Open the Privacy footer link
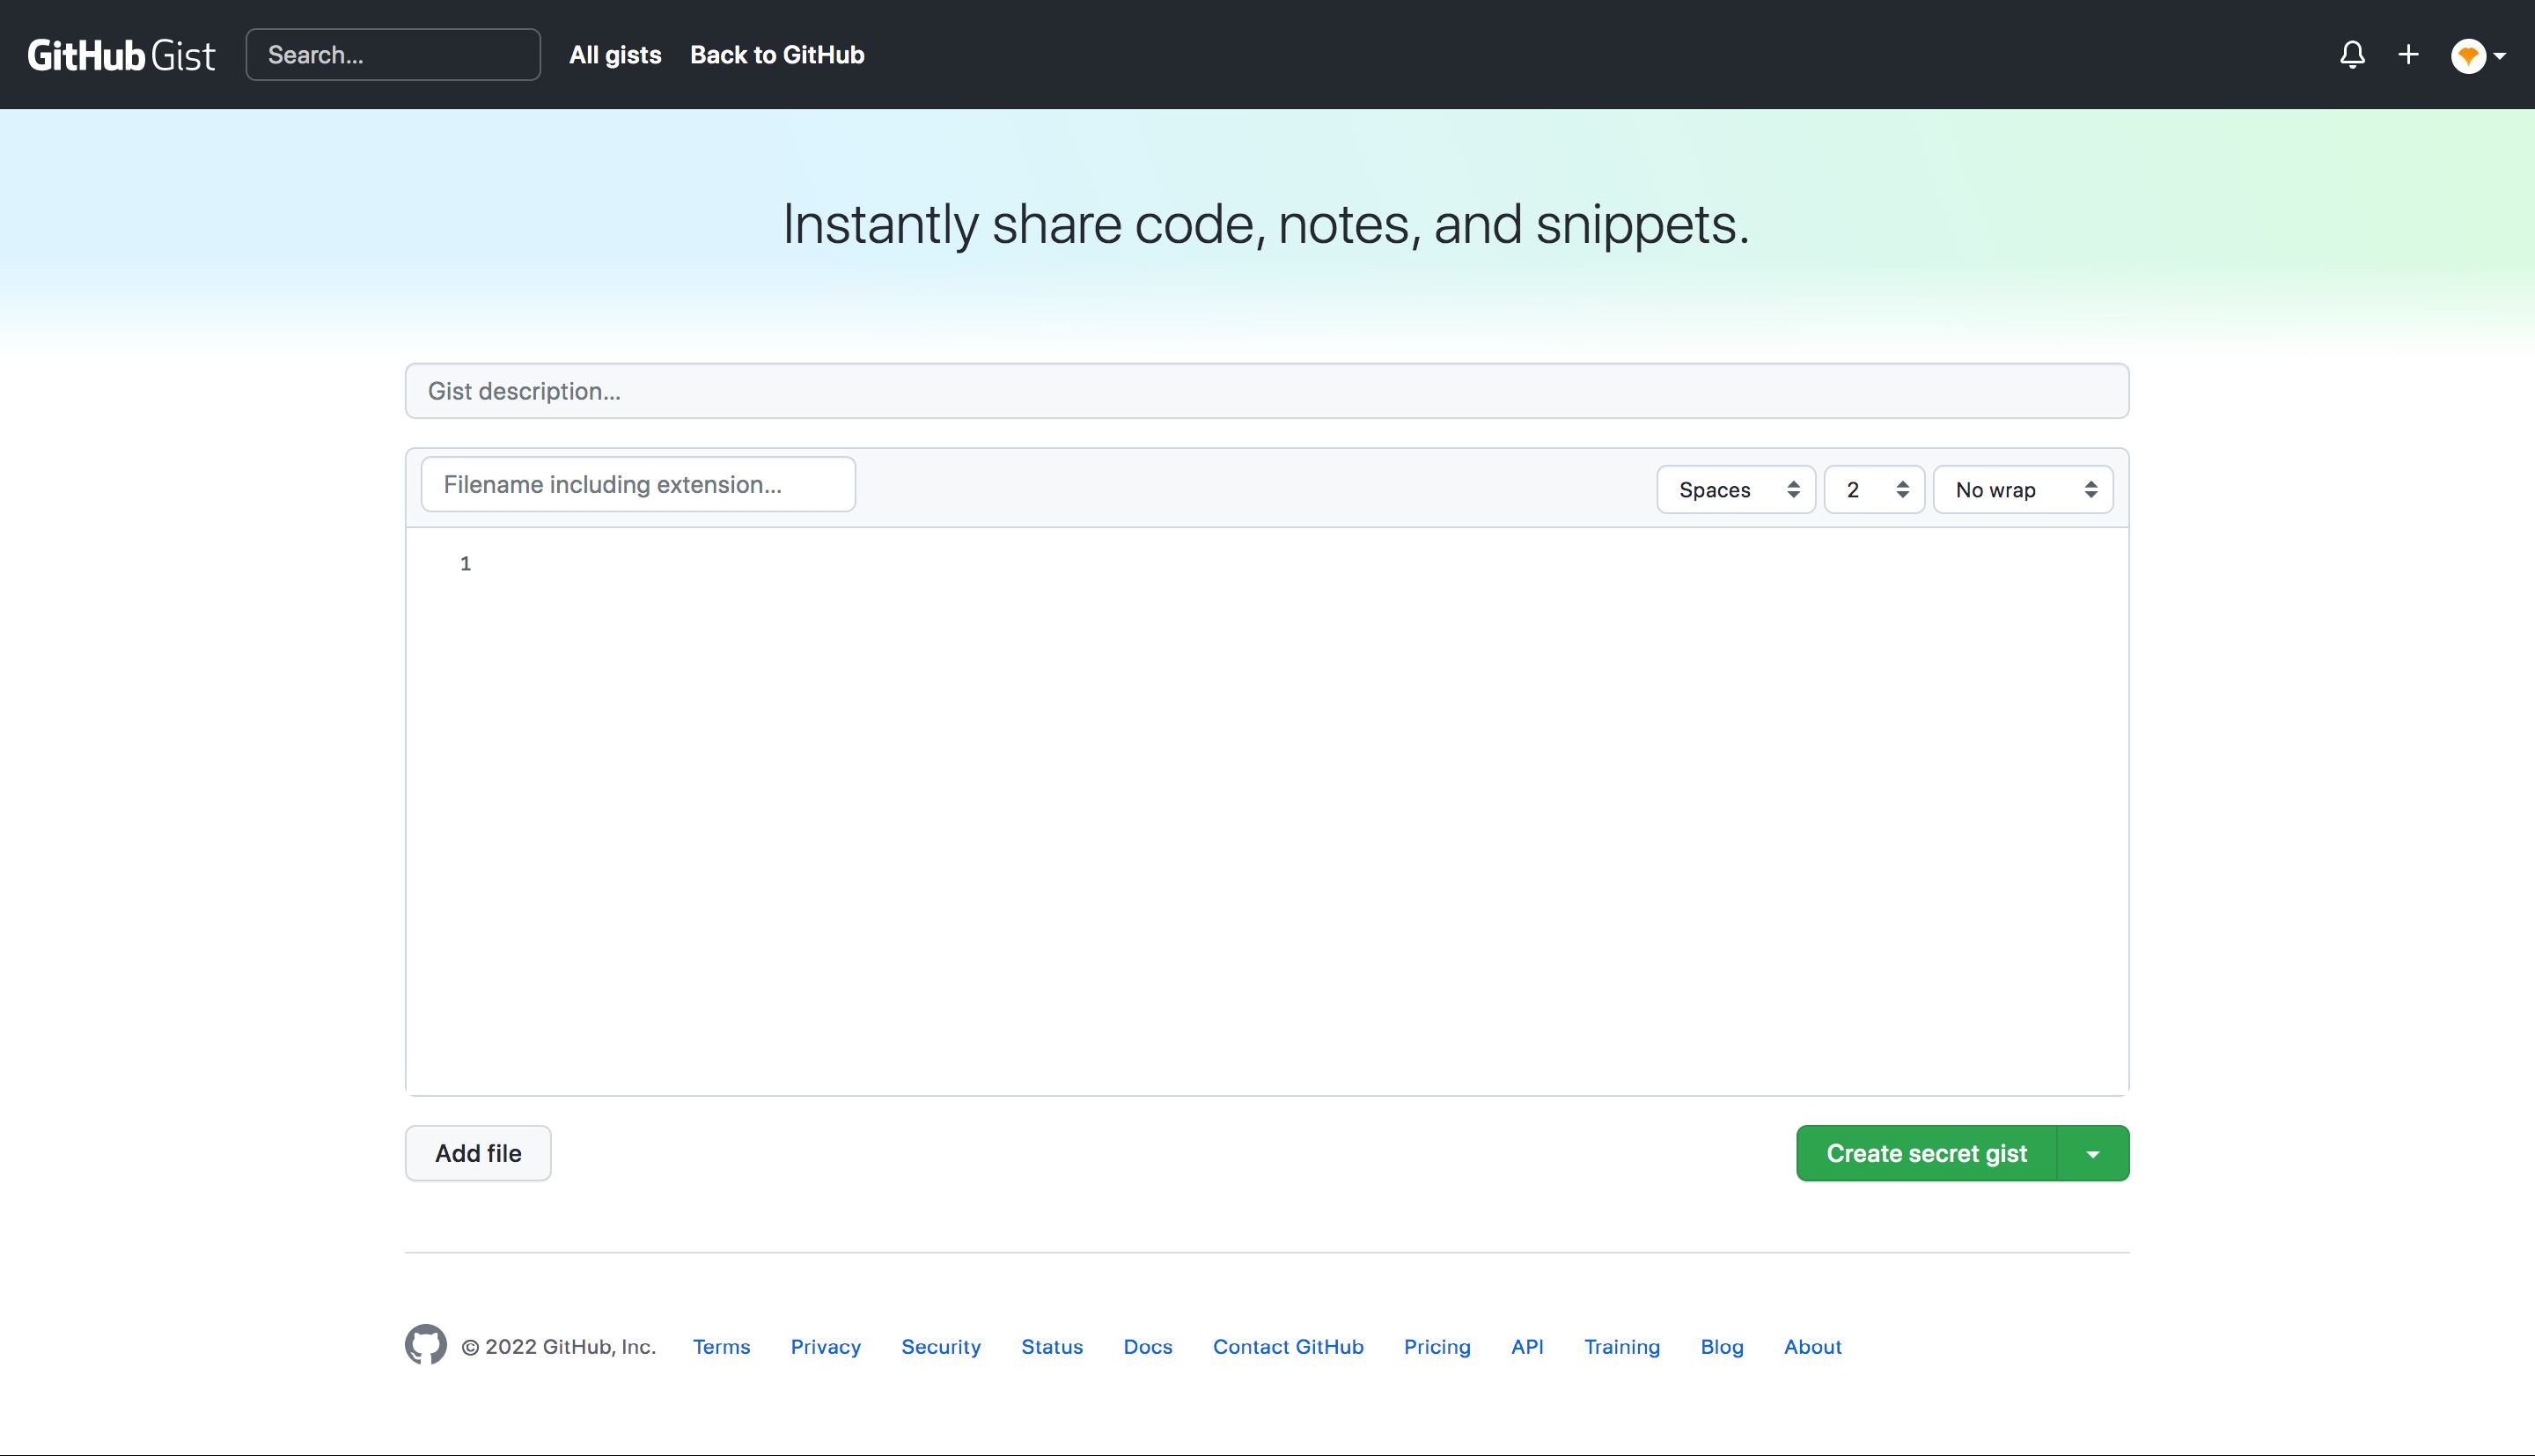Screen dimensions: 2535x1456 826,1347
